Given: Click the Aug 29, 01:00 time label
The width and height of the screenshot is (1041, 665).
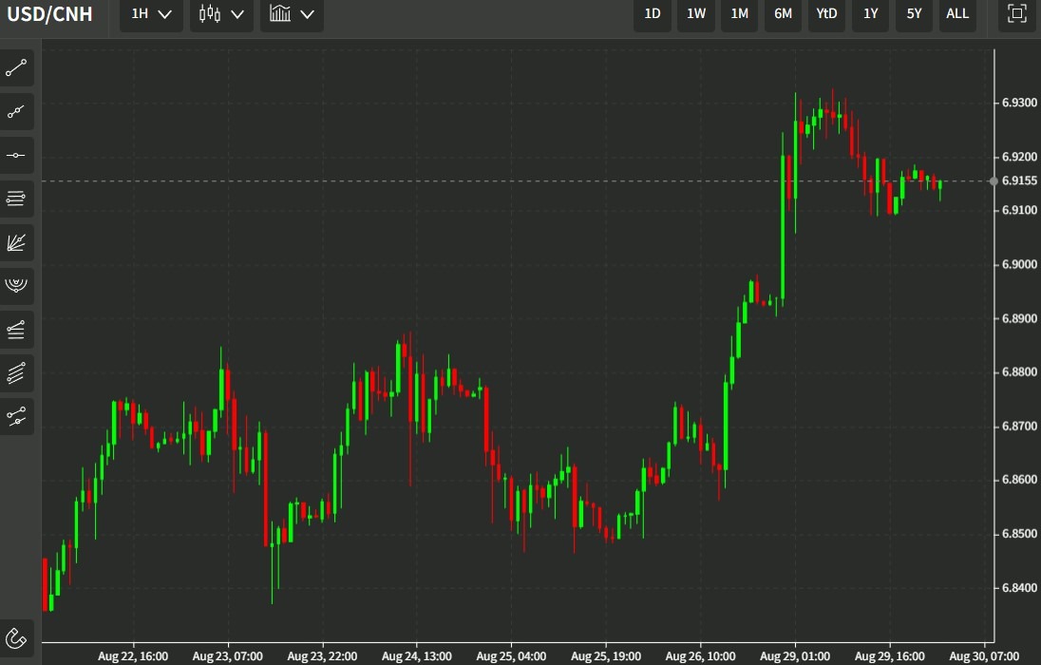Looking at the screenshot, I should (x=795, y=656).
